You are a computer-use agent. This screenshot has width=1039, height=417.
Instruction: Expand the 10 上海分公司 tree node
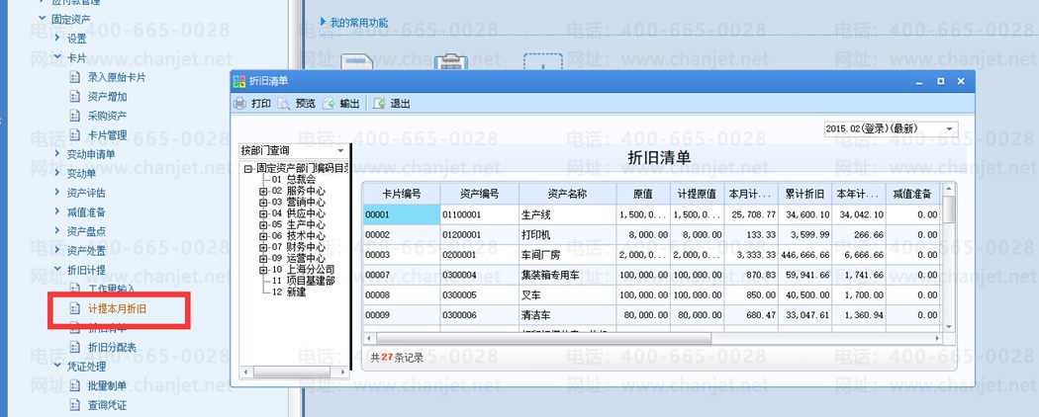click(x=263, y=270)
